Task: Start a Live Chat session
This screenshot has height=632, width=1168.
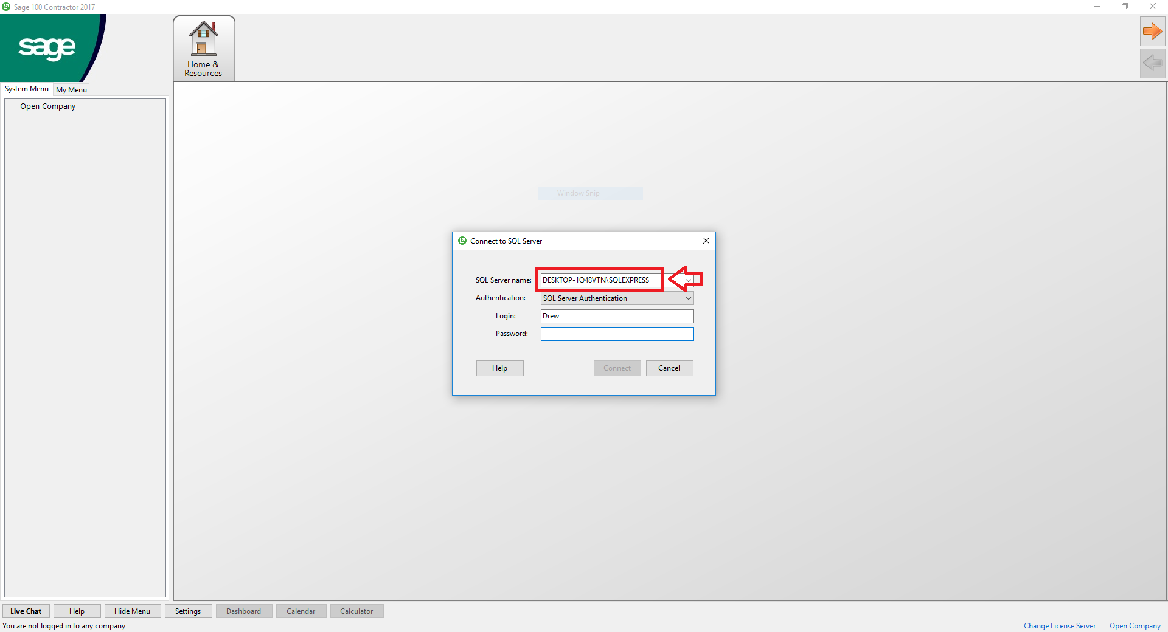Action: pos(26,611)
